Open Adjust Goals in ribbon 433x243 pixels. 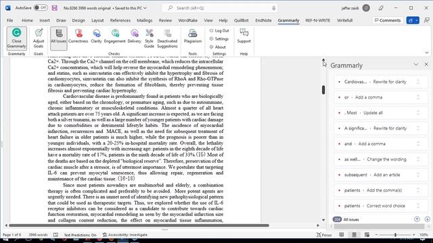pos(39,38)
